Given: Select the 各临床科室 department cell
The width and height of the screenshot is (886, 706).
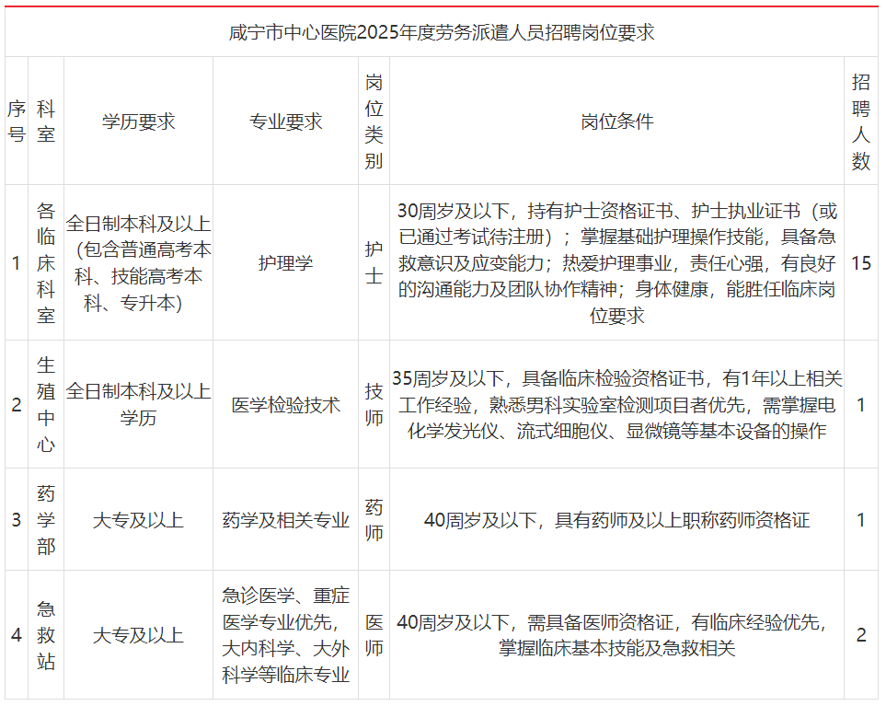Looking at the screenshot, I should point(46,263).
